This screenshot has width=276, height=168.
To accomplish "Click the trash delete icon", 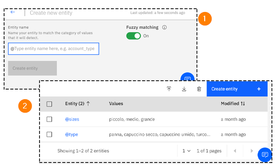I will 199,89.
